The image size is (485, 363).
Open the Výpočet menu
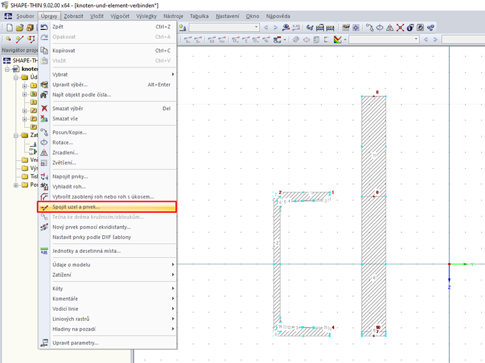120,16
